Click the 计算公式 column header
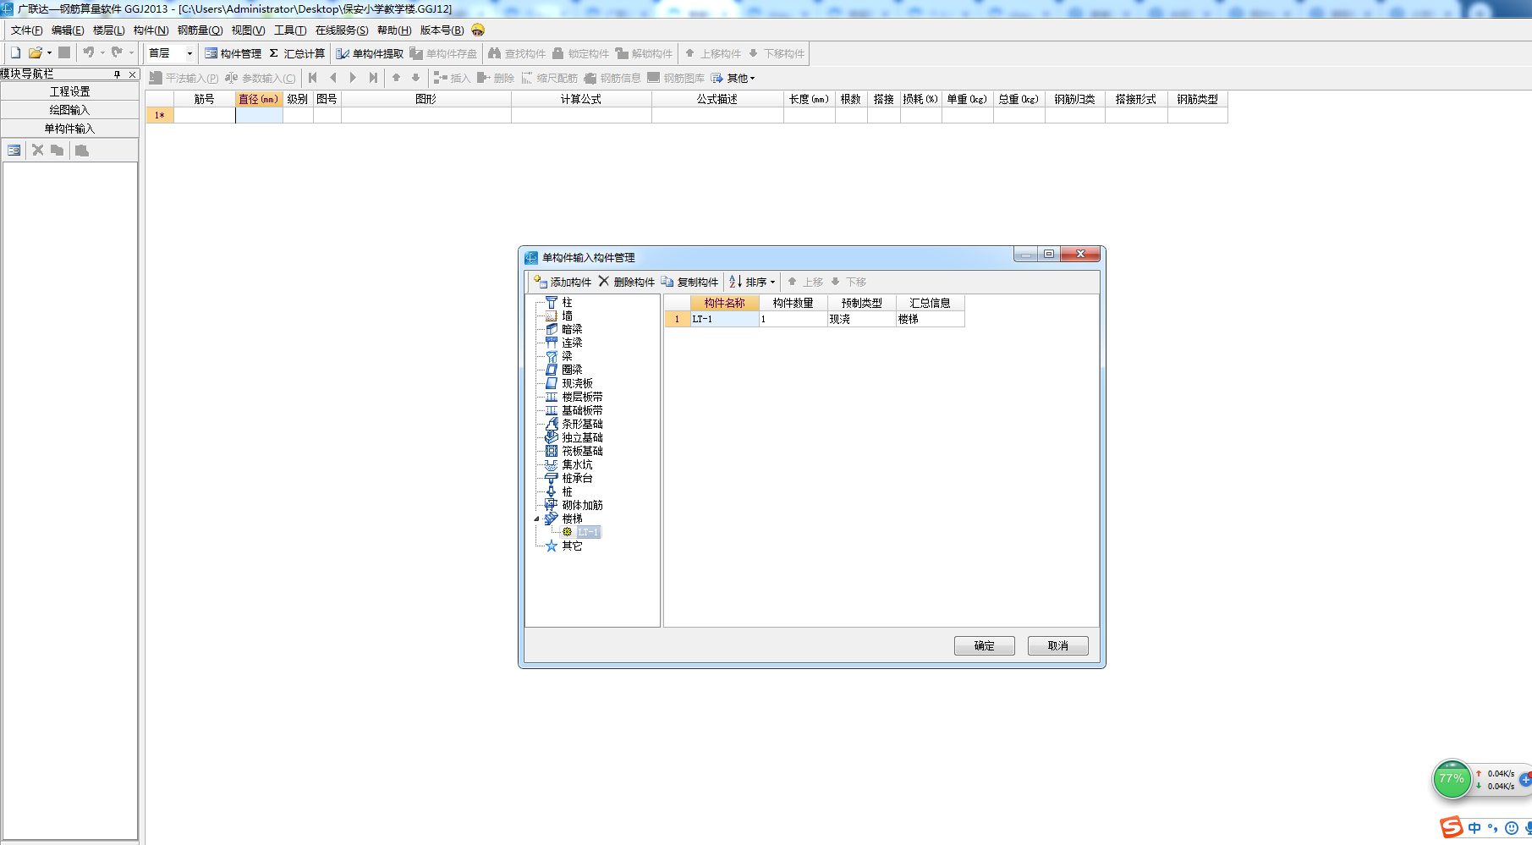Image resolution: width=1532 pixels, height=845 pixels. [x=581, y=99]
